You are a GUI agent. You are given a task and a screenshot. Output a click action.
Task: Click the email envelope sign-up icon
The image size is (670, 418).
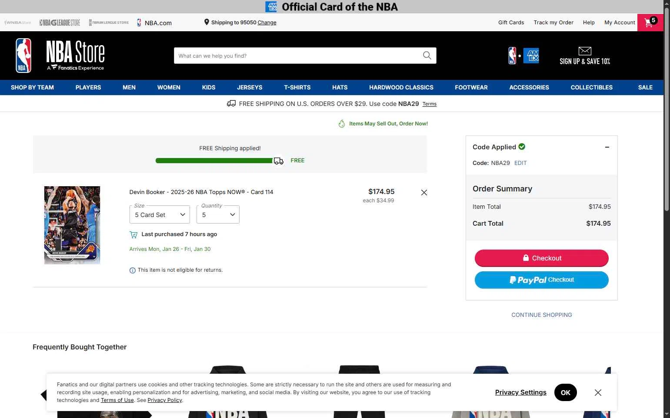pos(585,51)
